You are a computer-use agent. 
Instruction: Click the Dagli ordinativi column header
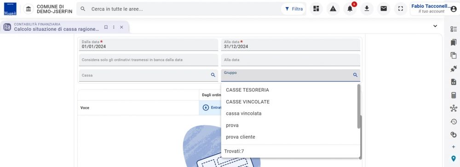212,95
